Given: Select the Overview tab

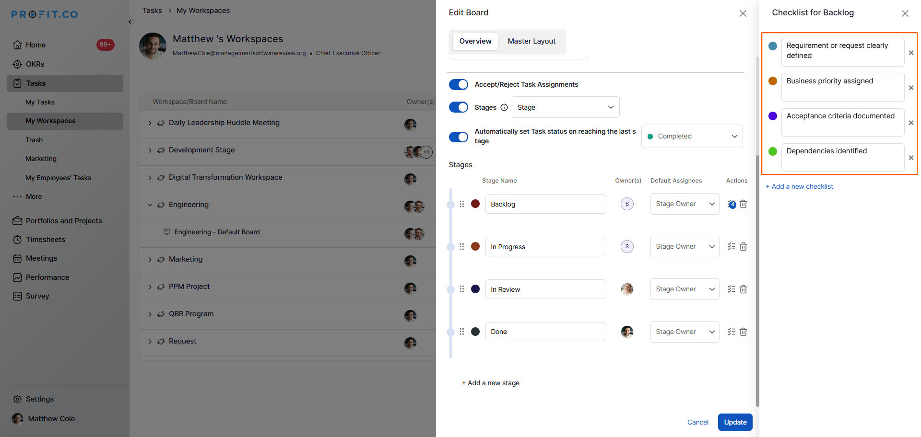Looking at the screenshot, I should [475, 41].
